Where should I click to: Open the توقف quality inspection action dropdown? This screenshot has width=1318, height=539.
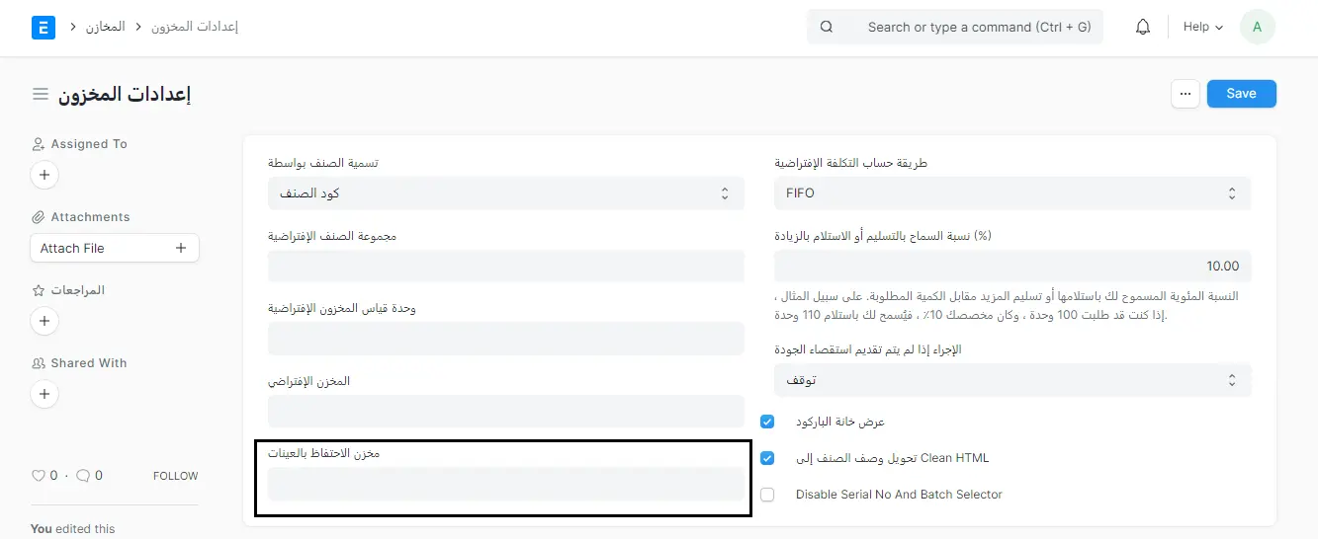(1012, 380)
